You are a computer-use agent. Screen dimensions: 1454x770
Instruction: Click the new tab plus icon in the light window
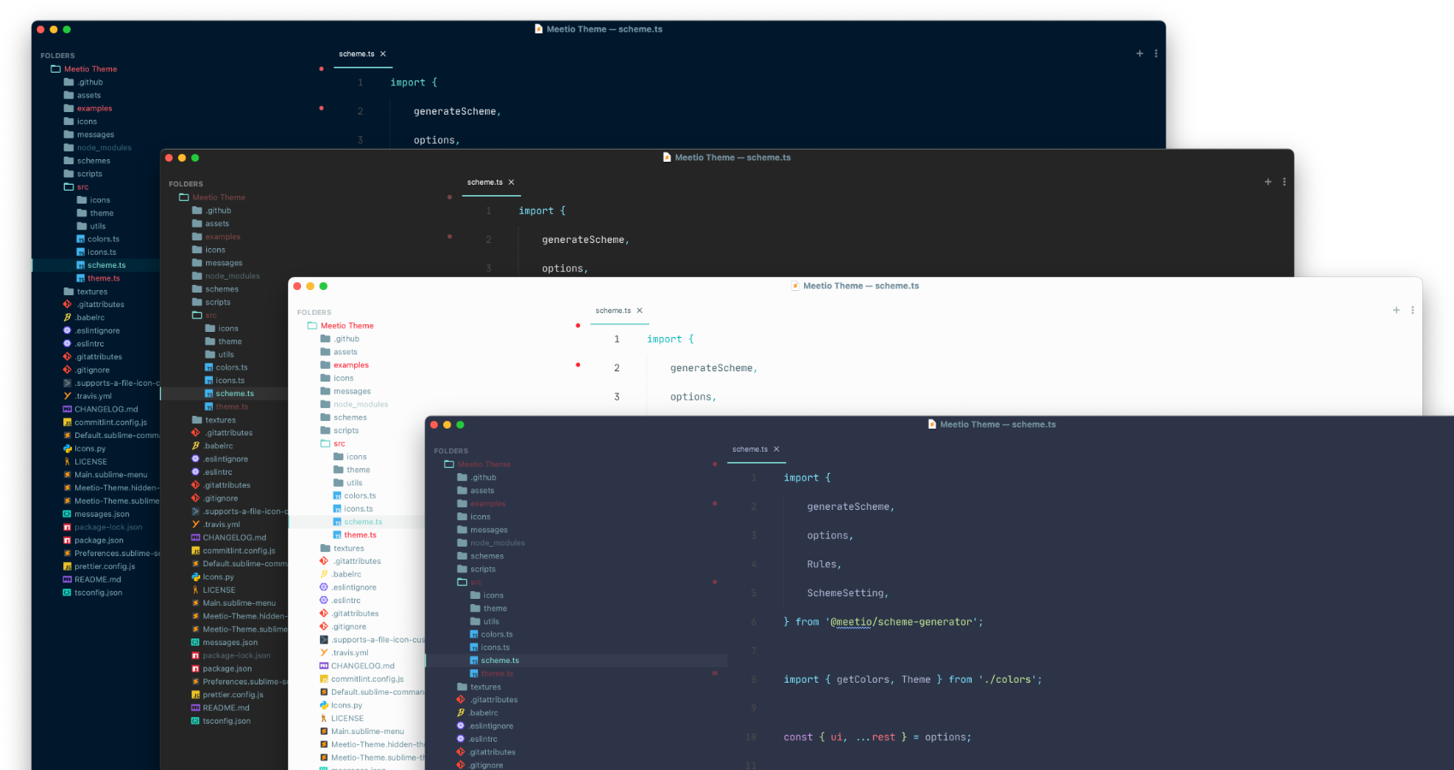coord(1396,311)
